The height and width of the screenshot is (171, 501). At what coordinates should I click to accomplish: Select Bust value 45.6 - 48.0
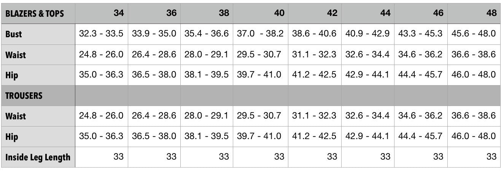pyautogui.click(x=473, y=34)
